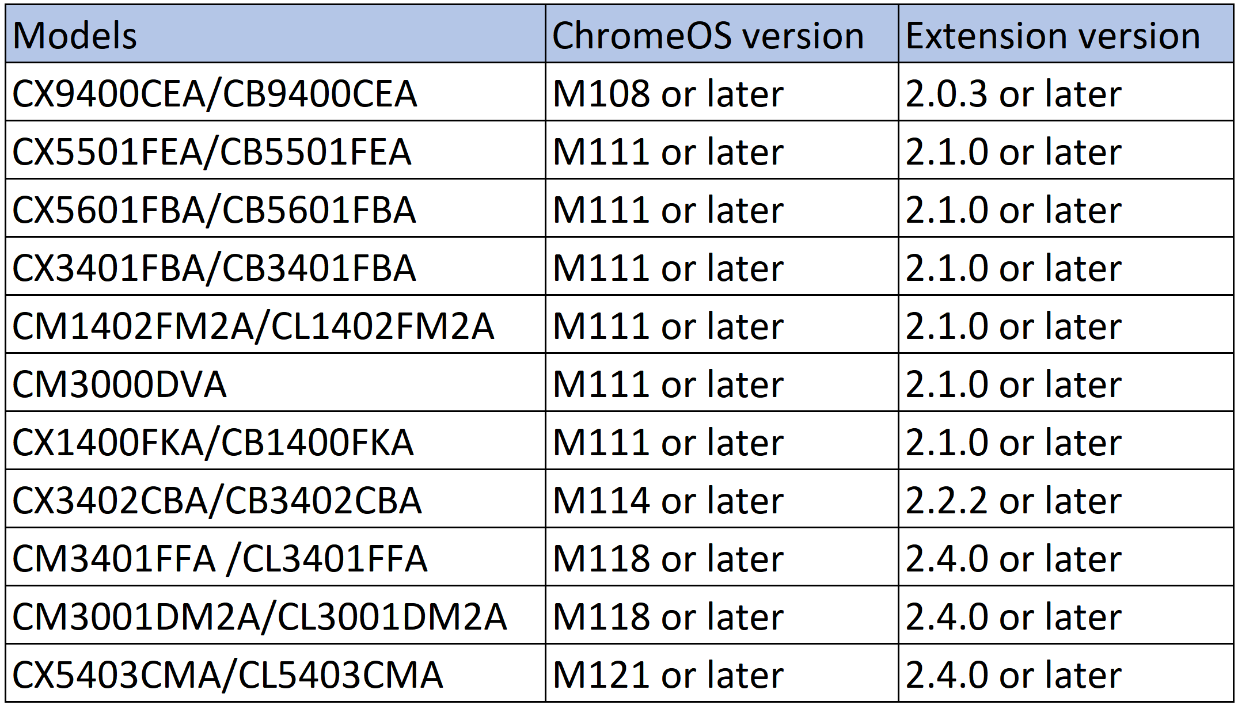Click the Extension version column header
This screenshot has height=705, width=1238.
click(x=1066, y=33)
